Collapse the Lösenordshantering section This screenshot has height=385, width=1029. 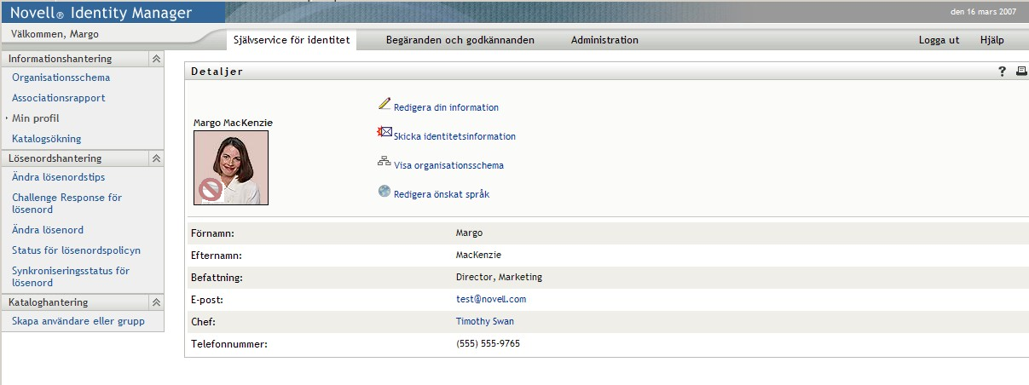click(x=156, y=158)
